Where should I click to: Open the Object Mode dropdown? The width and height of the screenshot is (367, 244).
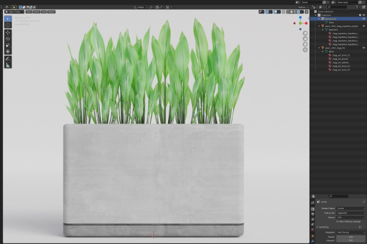15,12
